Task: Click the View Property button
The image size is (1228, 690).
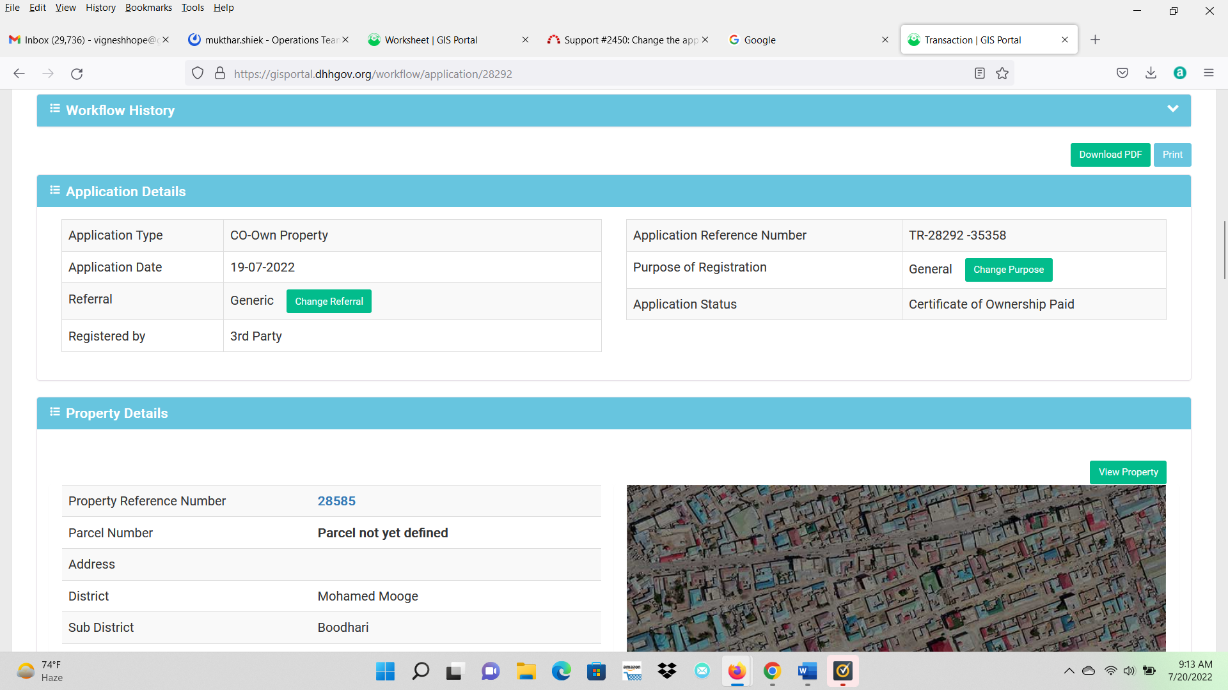Action: [x=1128, y=472]
